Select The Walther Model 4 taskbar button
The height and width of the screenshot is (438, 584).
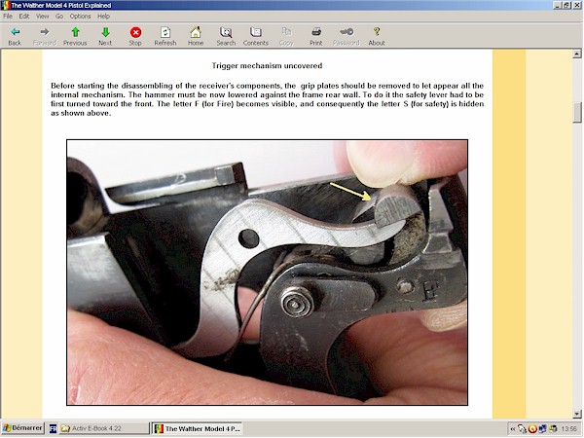(198, 428)
